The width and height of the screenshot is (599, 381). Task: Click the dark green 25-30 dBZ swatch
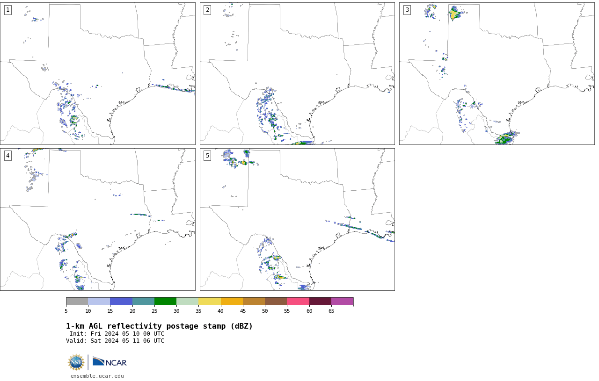166,301
